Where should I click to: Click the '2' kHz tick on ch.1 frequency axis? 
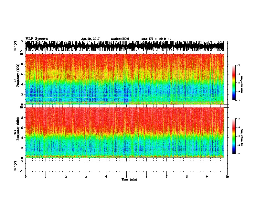pyautogui.click(x=23, y=94)
